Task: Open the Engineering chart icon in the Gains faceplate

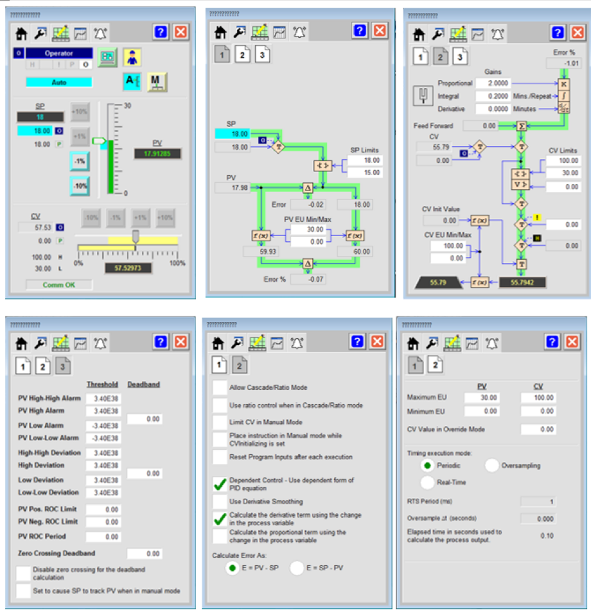Action: pos(458,35)
